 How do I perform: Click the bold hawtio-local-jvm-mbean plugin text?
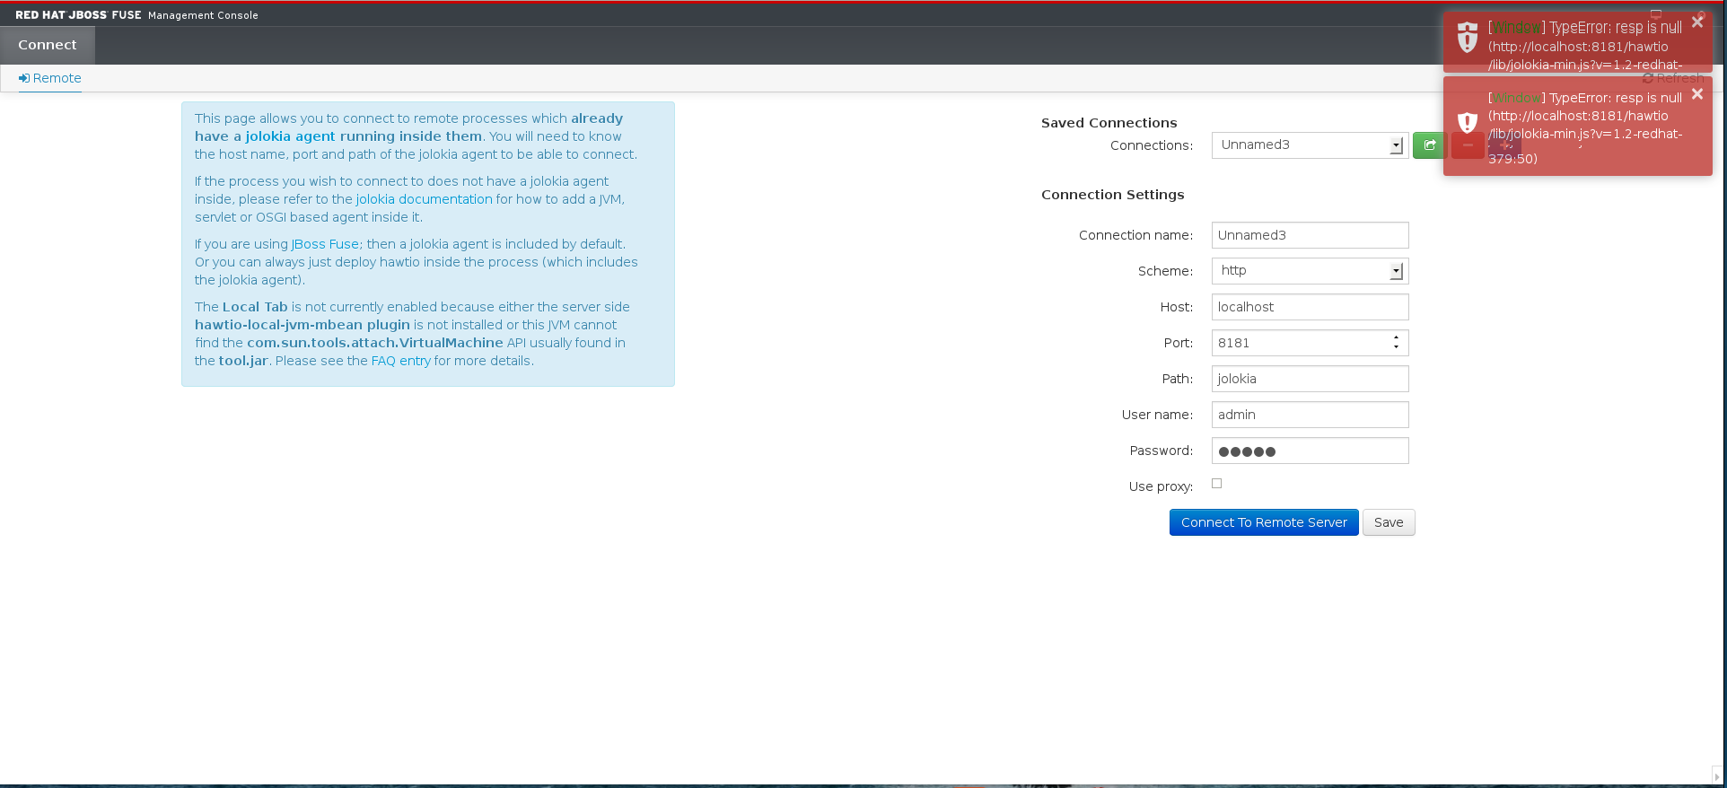pyautogui.click(x=302, y=325)
